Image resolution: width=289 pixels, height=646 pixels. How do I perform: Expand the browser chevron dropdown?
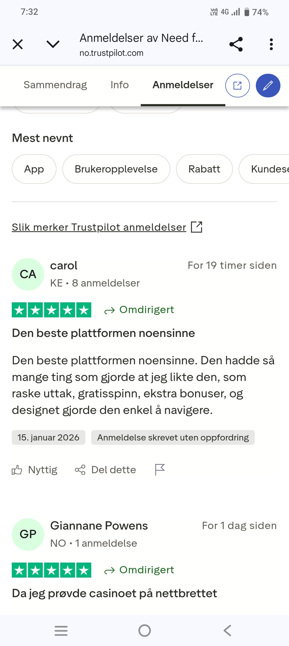[x=53, y=44]
